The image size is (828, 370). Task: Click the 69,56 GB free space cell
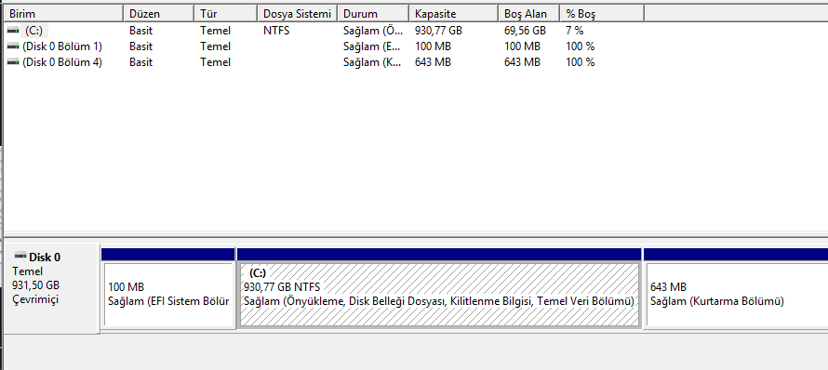tap(525, 31)
